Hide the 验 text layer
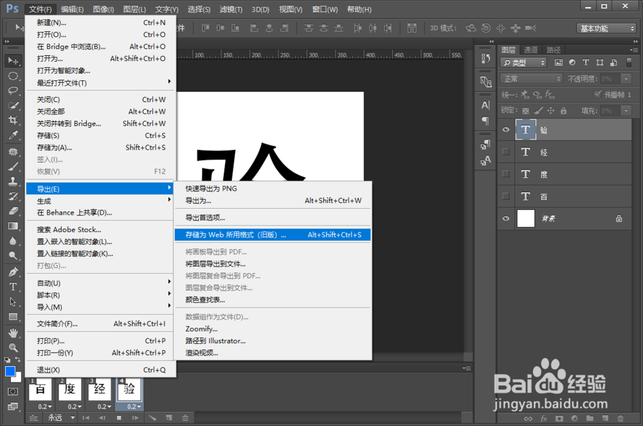 (506, 129)
